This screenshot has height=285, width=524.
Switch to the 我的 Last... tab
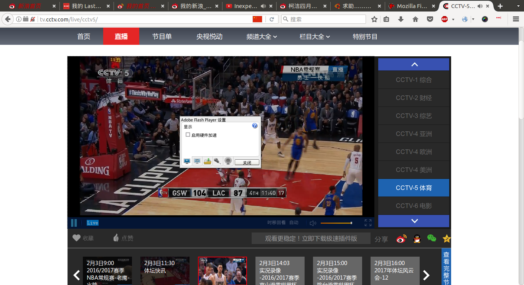pos(87,6)
